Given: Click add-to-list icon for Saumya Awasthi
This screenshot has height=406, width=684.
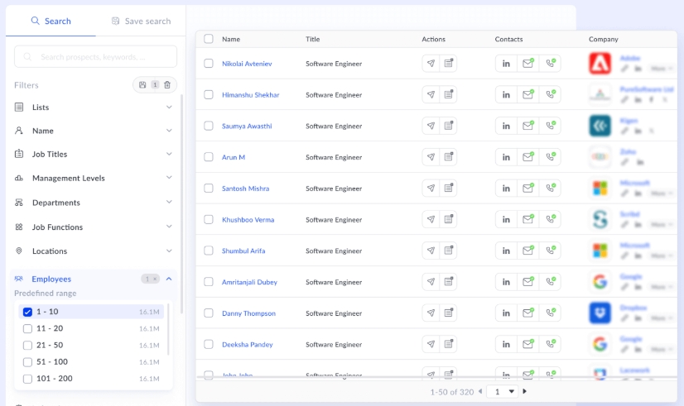Looking at the screenshot, I should point(449,126).
